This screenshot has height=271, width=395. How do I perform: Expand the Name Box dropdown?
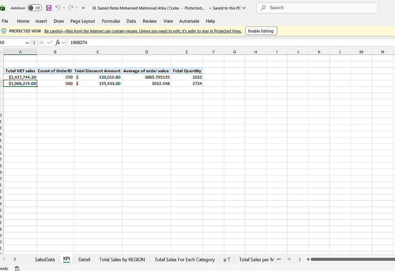(27, 43)
